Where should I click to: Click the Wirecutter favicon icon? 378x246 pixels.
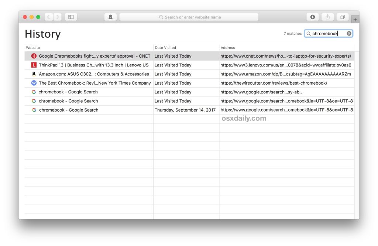click(x=34, y=83)
